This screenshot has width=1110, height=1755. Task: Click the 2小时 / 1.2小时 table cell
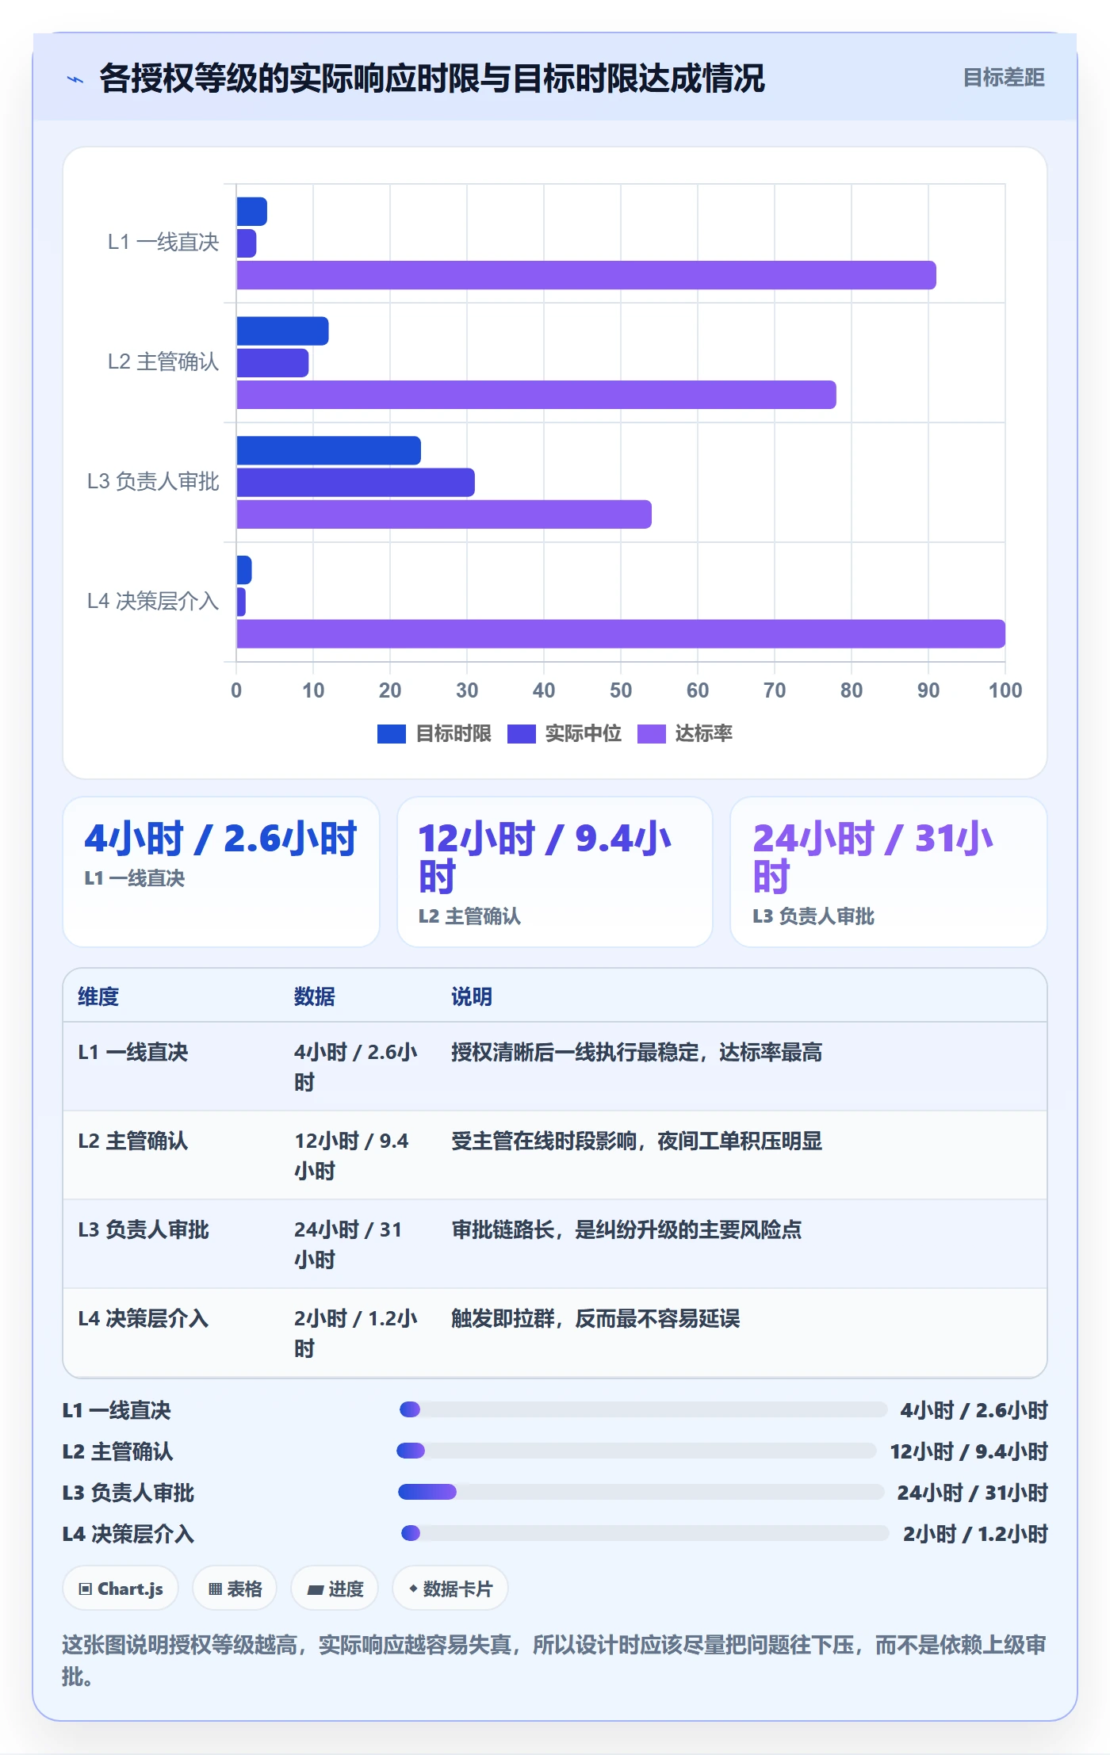(x=356, y=1333)
